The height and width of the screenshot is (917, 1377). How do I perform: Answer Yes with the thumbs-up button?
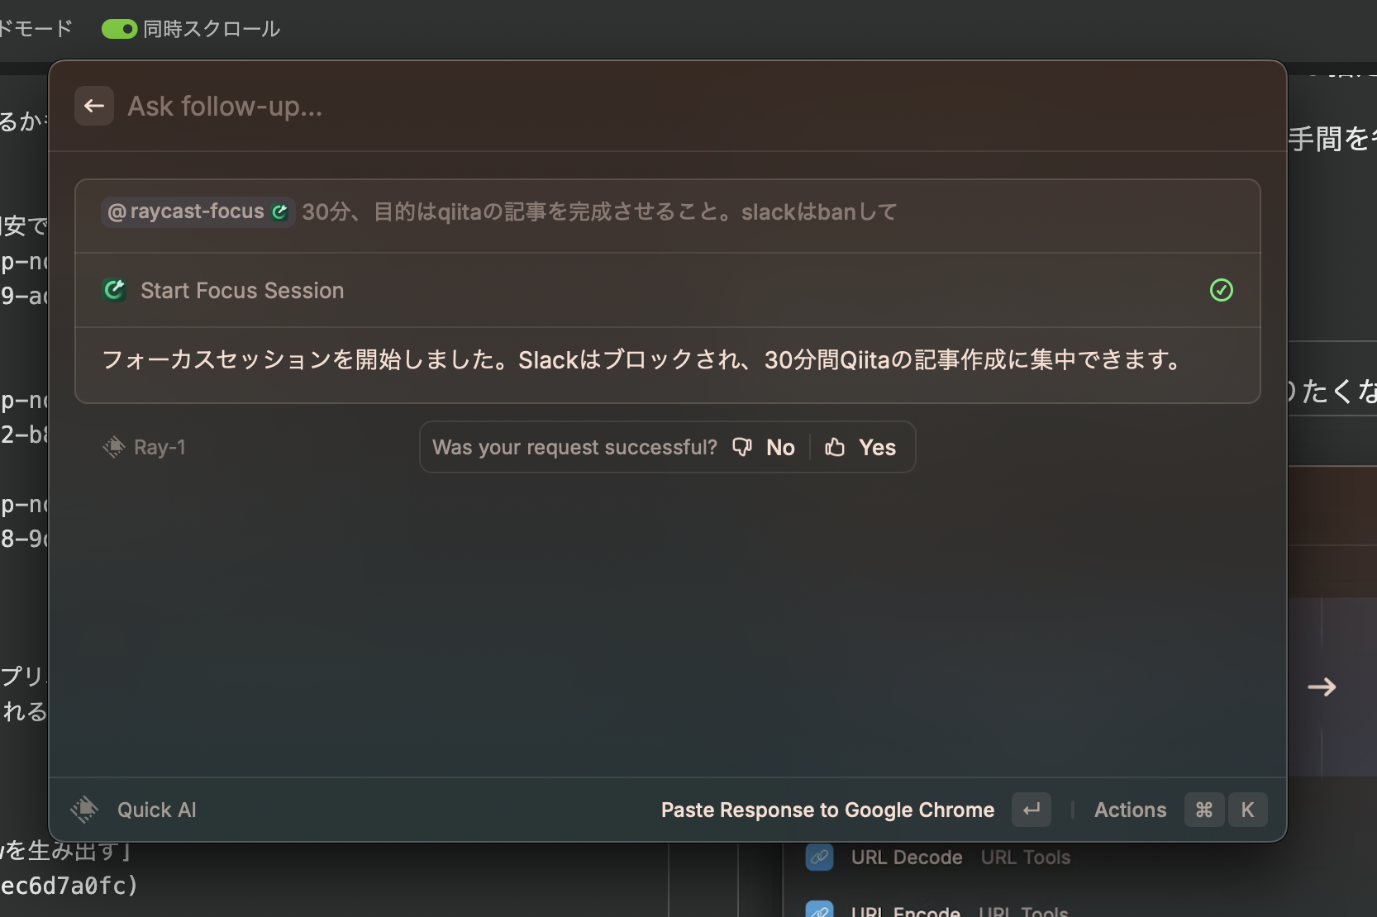tap(860, 447)
